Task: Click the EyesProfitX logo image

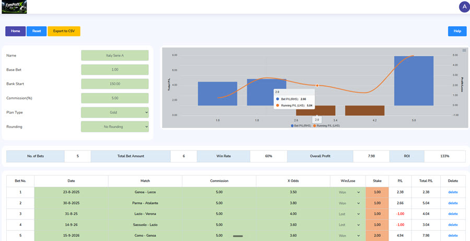Action: pos(14,7)
